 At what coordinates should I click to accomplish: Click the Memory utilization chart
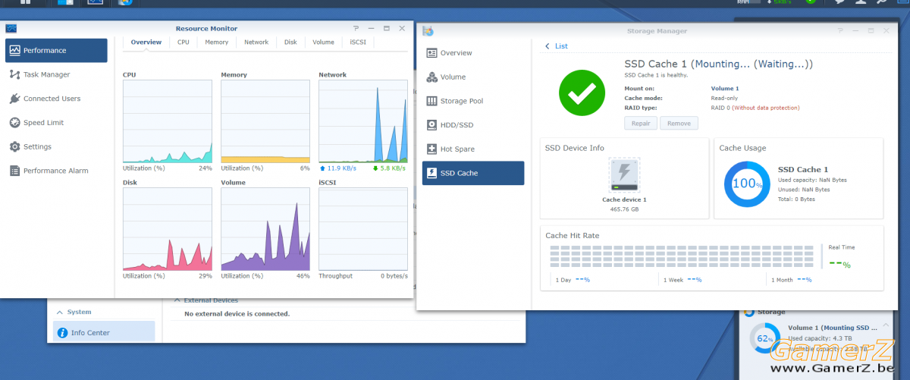[x=265, y=122]
